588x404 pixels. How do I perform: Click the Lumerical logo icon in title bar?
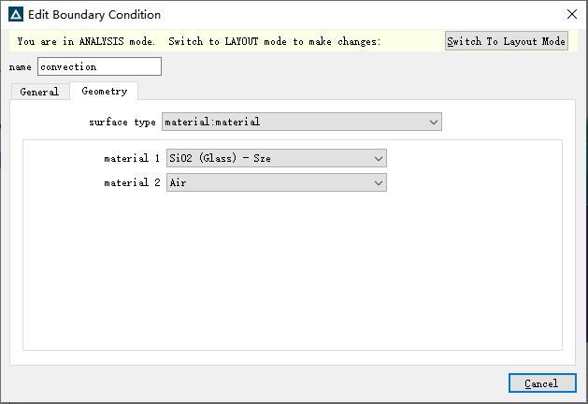(16, 15)
